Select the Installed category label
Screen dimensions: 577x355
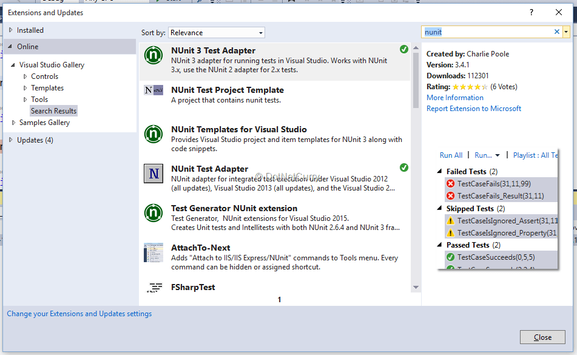tap(30, 30)
